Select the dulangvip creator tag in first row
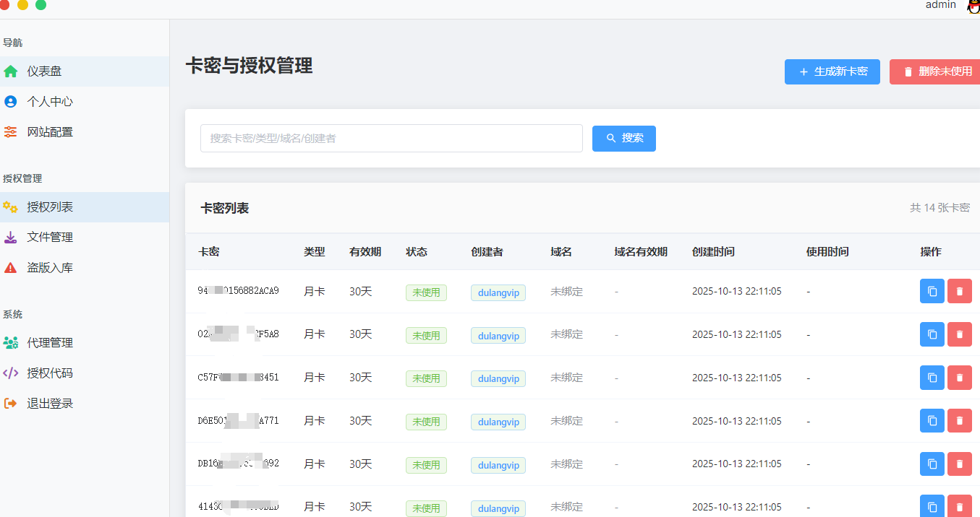Screen dimensions: 980x517 coord(498,292)
